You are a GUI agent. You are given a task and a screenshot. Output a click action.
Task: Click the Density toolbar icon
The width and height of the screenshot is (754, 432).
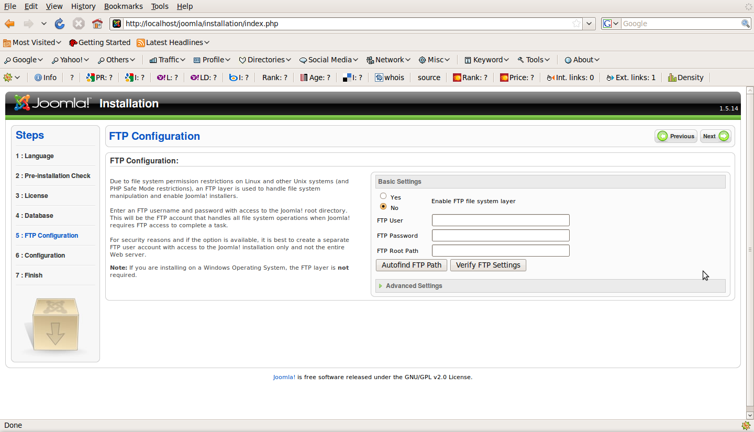(x=686, y=77)
